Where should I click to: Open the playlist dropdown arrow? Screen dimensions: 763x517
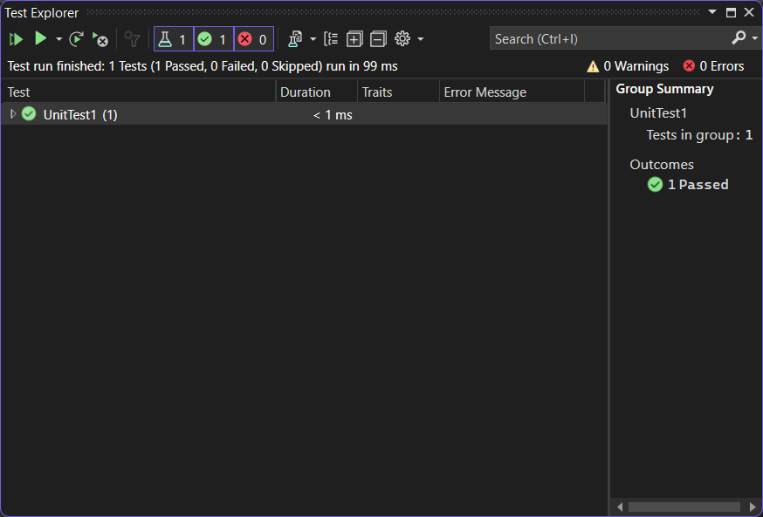pos(313,39)
